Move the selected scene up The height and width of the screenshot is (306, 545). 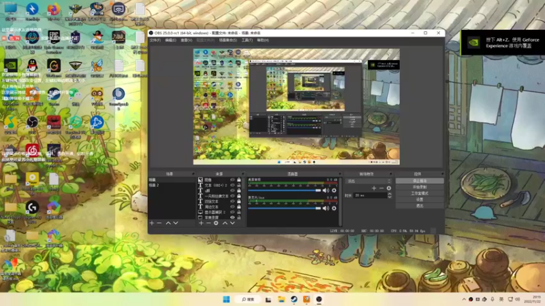[168, 223]
